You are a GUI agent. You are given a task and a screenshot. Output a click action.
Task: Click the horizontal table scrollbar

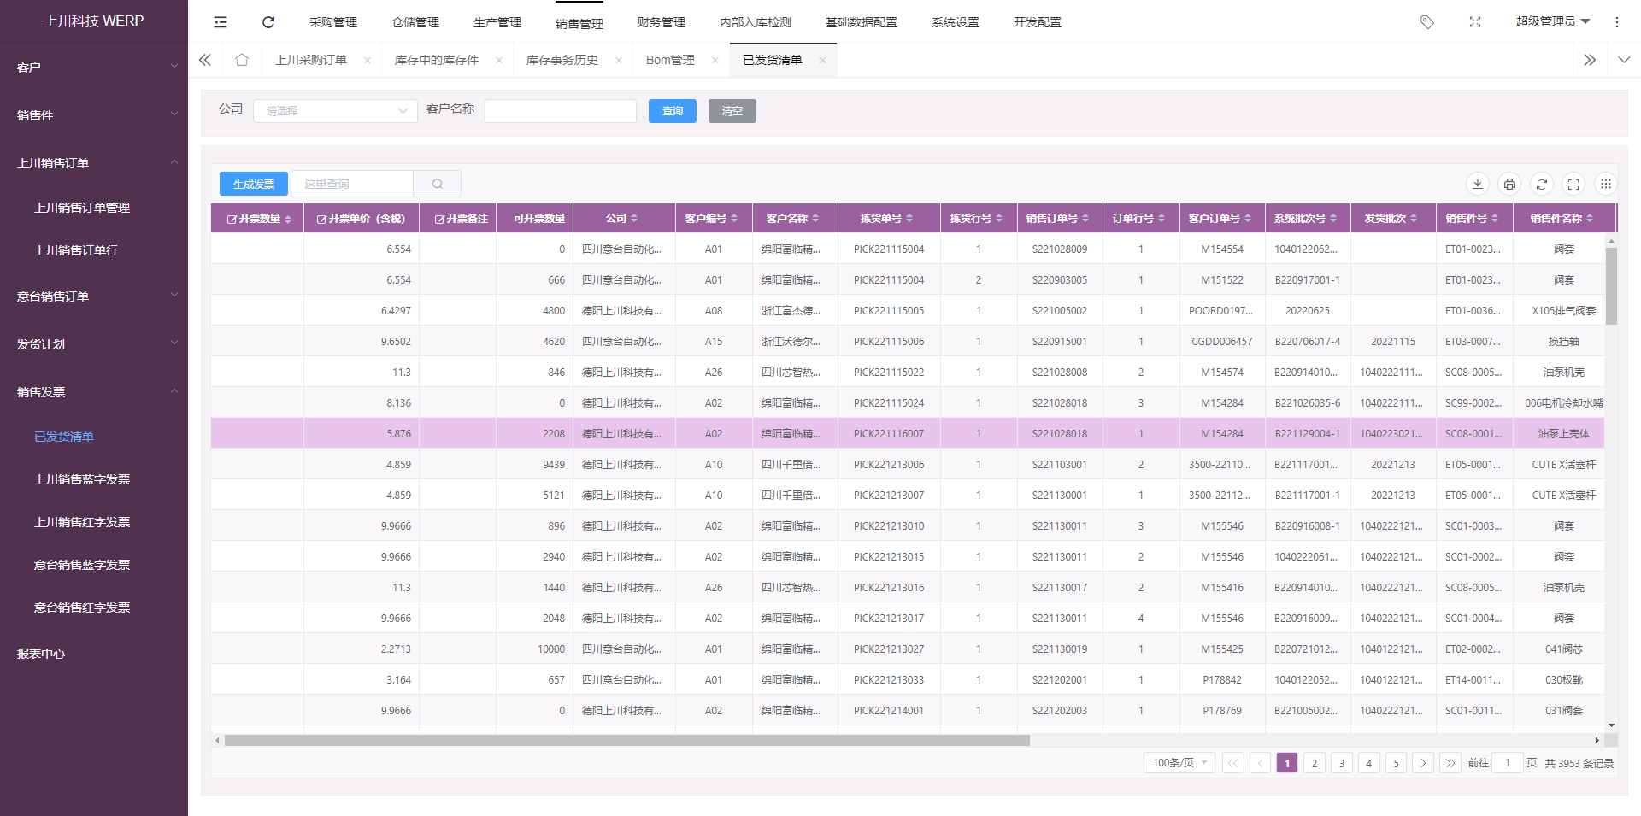pyautogui.click(x=627, y=741)
